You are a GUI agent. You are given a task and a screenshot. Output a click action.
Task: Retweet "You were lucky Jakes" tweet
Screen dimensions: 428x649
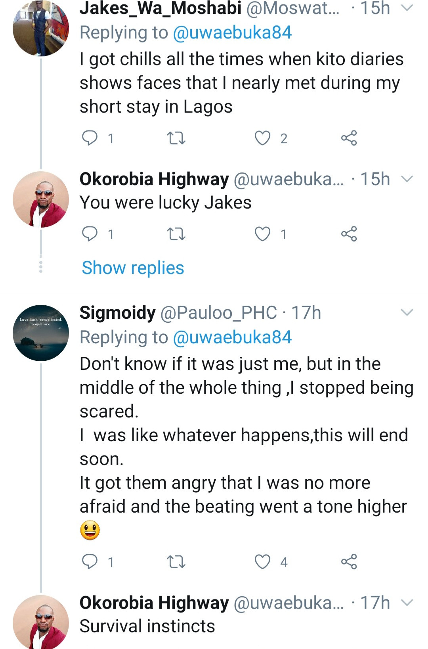tap(176, 234)
